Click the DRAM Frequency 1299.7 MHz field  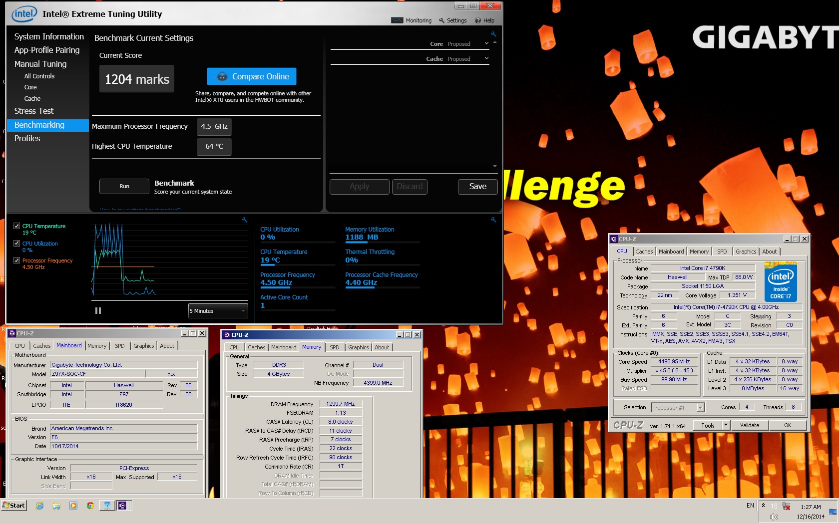coord(341,404)
